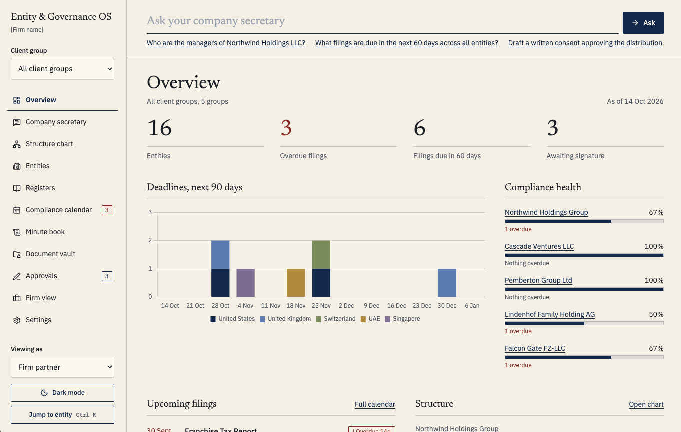681x432 pixels.
Task: Open the Viewing as Firm partner dropdown
Action: [x=62, y=367]
